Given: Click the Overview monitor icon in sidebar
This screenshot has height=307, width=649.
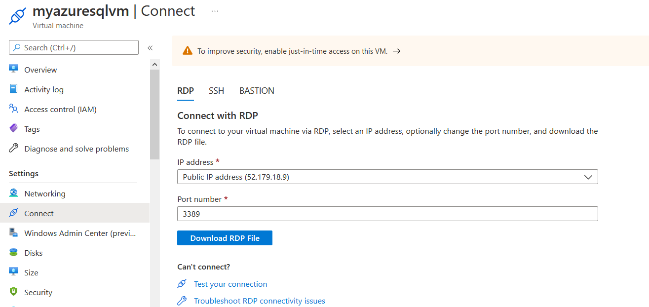Looking at the screenshot, I should pos(14,69).
